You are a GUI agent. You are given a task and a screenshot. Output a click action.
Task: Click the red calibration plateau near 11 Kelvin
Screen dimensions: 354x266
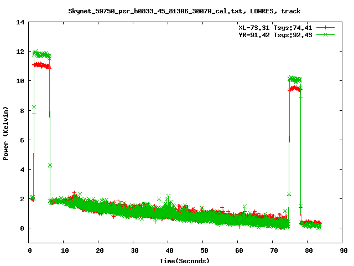click(x=42, y=66)
